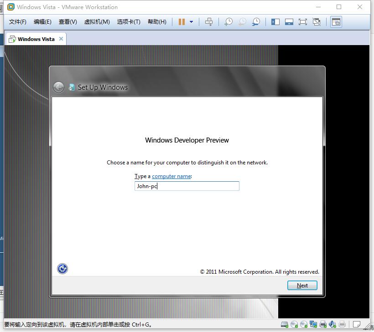Image resolution: width=374 pixels, height=332 pixels.
Task: Pause the virtual machine with the orange pause icon
Action: click(182, 22)
